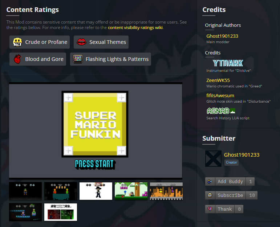
Task: Click the Subscribe face icon
Action: tap(210, 195)
